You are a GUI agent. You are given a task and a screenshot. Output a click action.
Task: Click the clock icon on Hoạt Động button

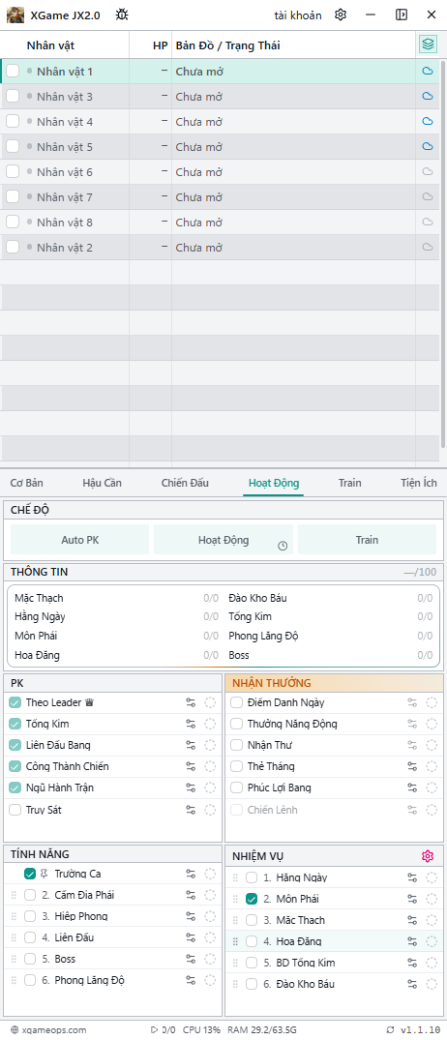pyautogui.click(x=283, y=546)
